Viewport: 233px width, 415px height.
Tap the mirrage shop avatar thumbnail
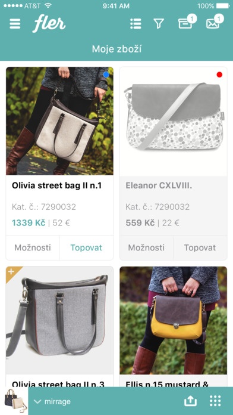14,401
